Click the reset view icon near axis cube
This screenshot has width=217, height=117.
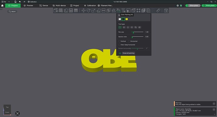point(17,114)
